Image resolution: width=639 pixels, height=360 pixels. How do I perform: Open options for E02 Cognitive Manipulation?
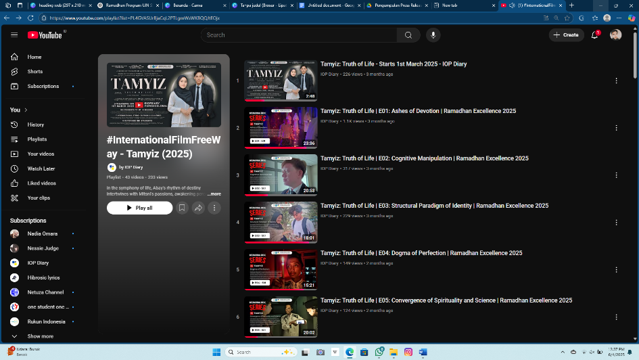pos(616,175)
